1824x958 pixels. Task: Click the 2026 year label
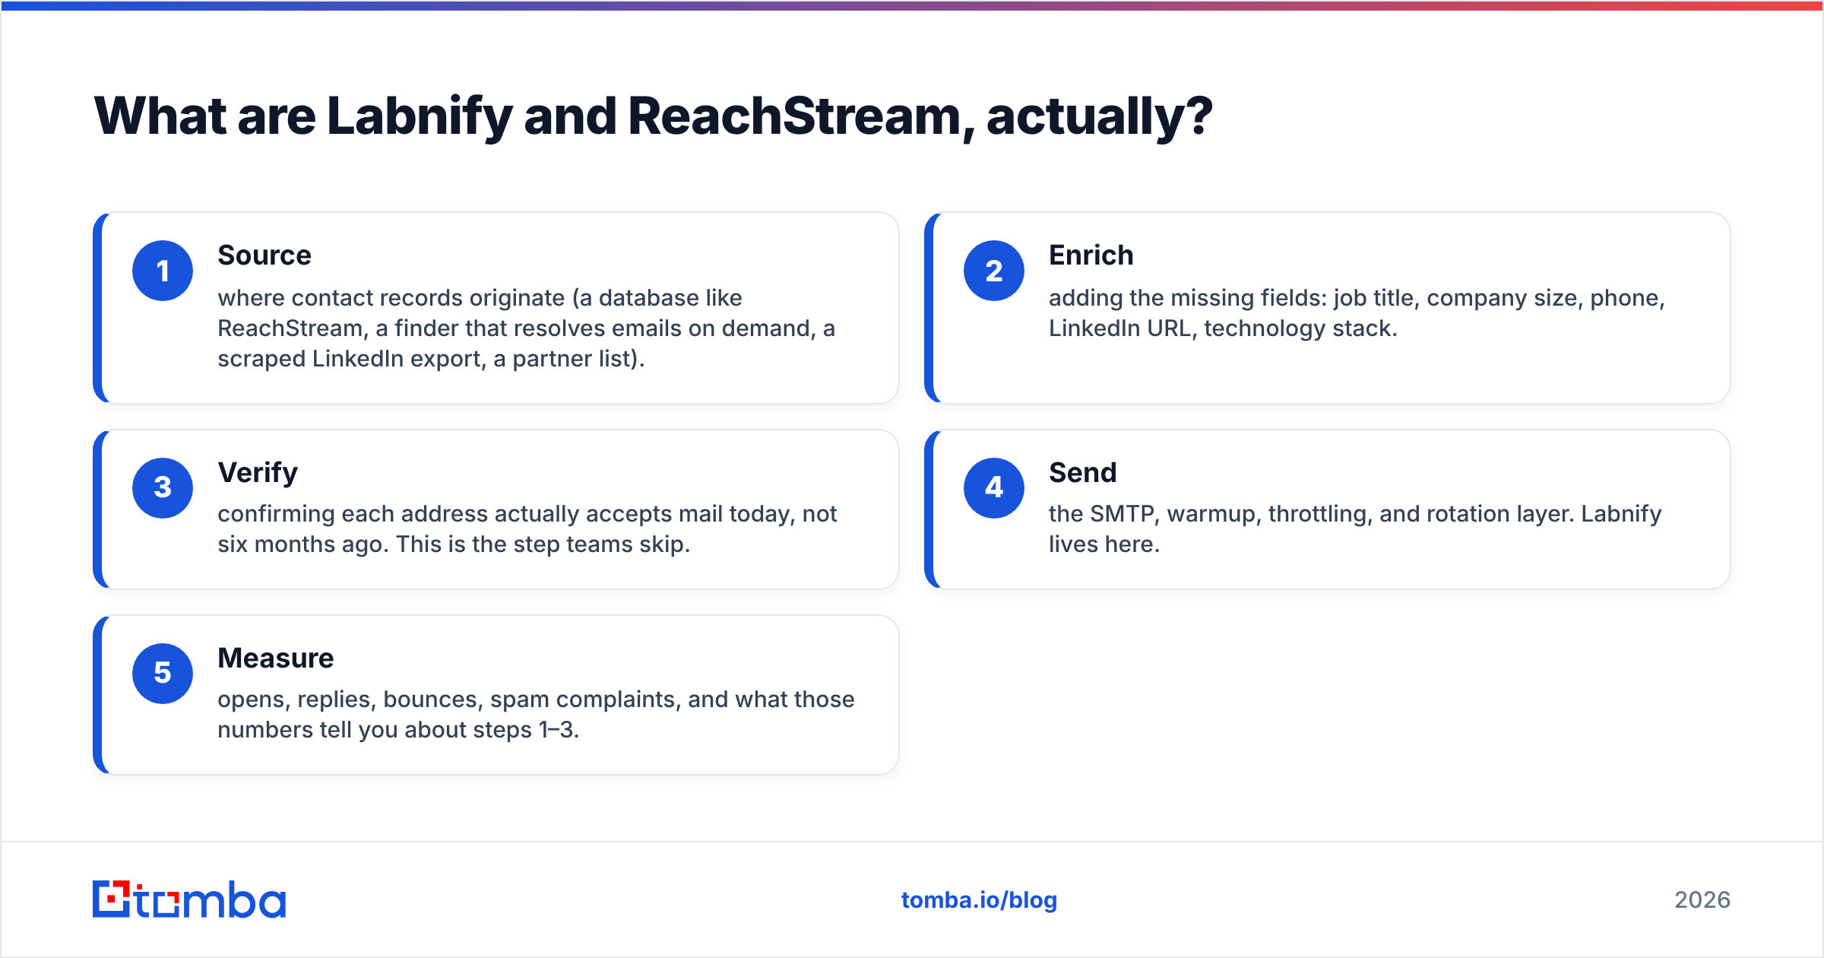[1702, 900]
